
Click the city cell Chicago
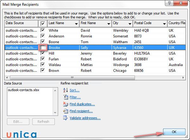(x=120, y=70)
